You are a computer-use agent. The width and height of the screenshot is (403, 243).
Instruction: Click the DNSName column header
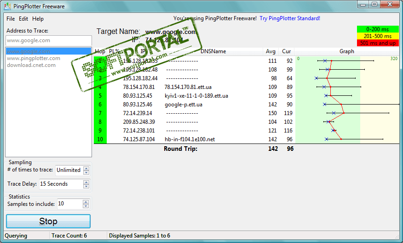[x=213, y=51]
